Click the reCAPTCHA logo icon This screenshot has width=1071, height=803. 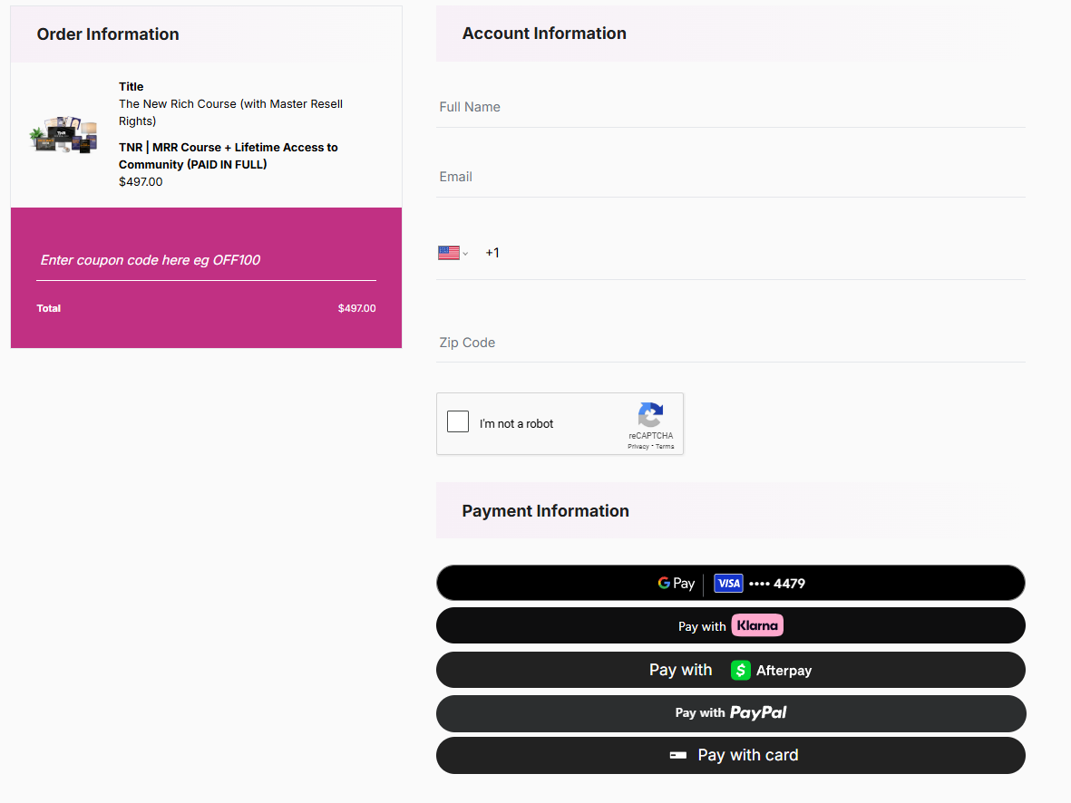pos(650,414)
